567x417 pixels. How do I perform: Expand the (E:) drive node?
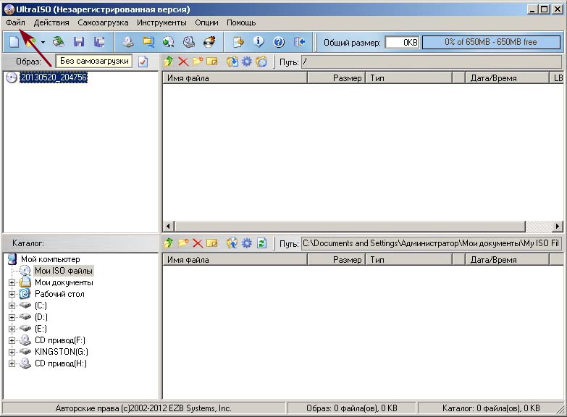point(12,329)
